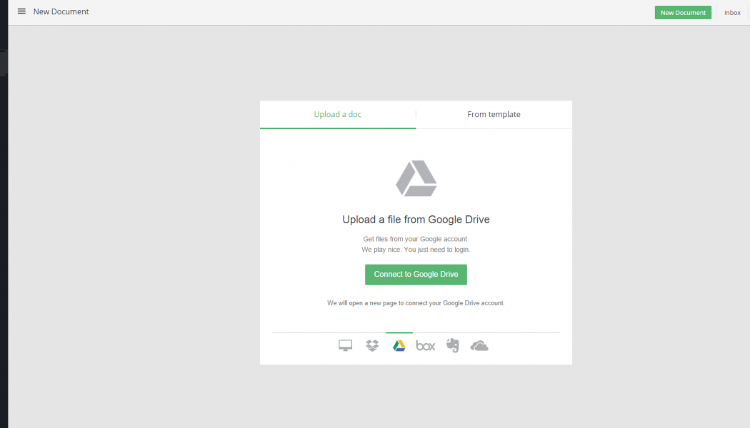Select the computer upload source icon
This screenshot has width=750, height=428.
click(x=346, y=346)
